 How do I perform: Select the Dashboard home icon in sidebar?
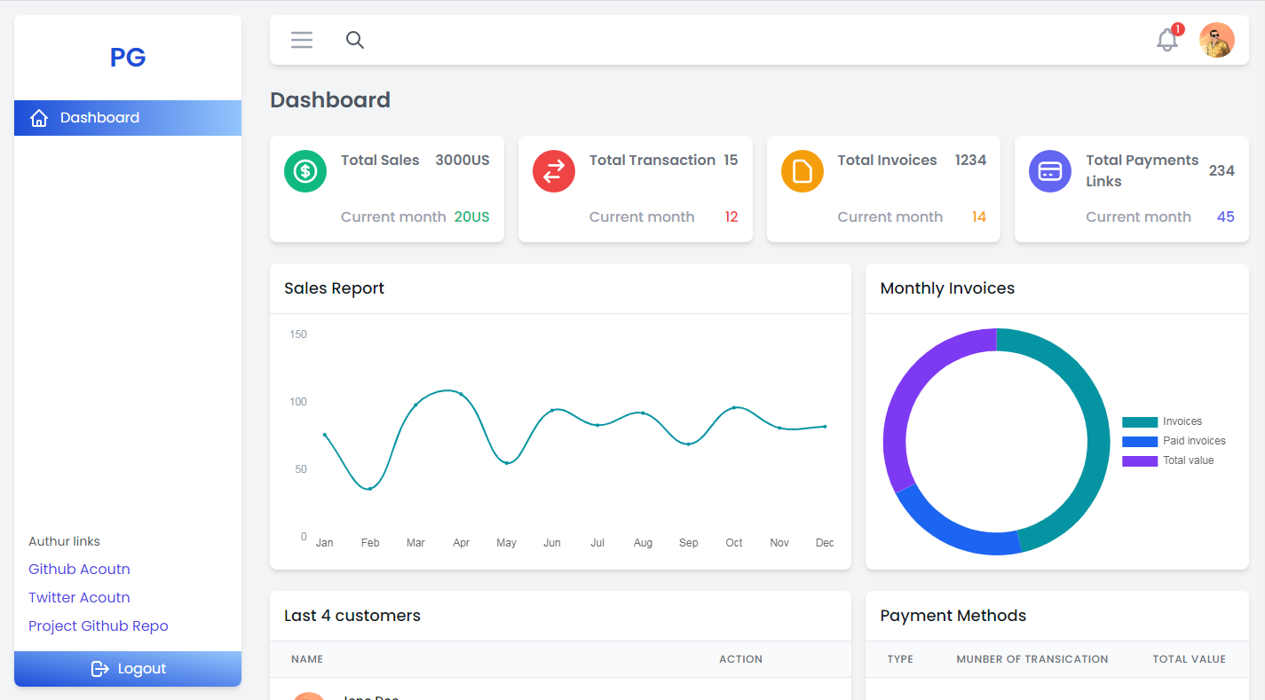39,117
